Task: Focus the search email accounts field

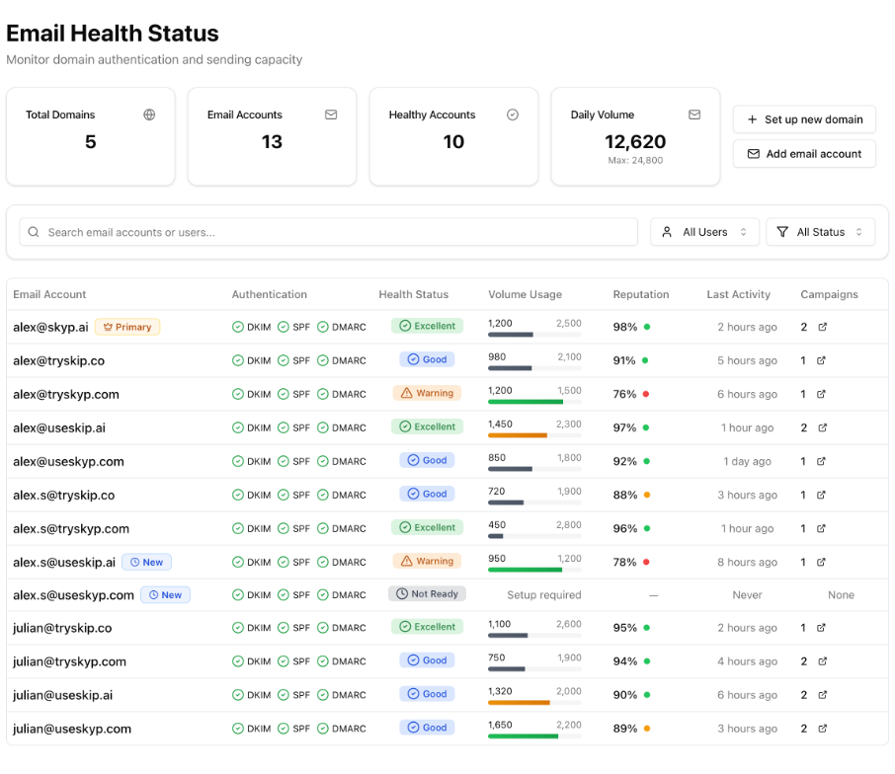Action: [x=336, y=232]
